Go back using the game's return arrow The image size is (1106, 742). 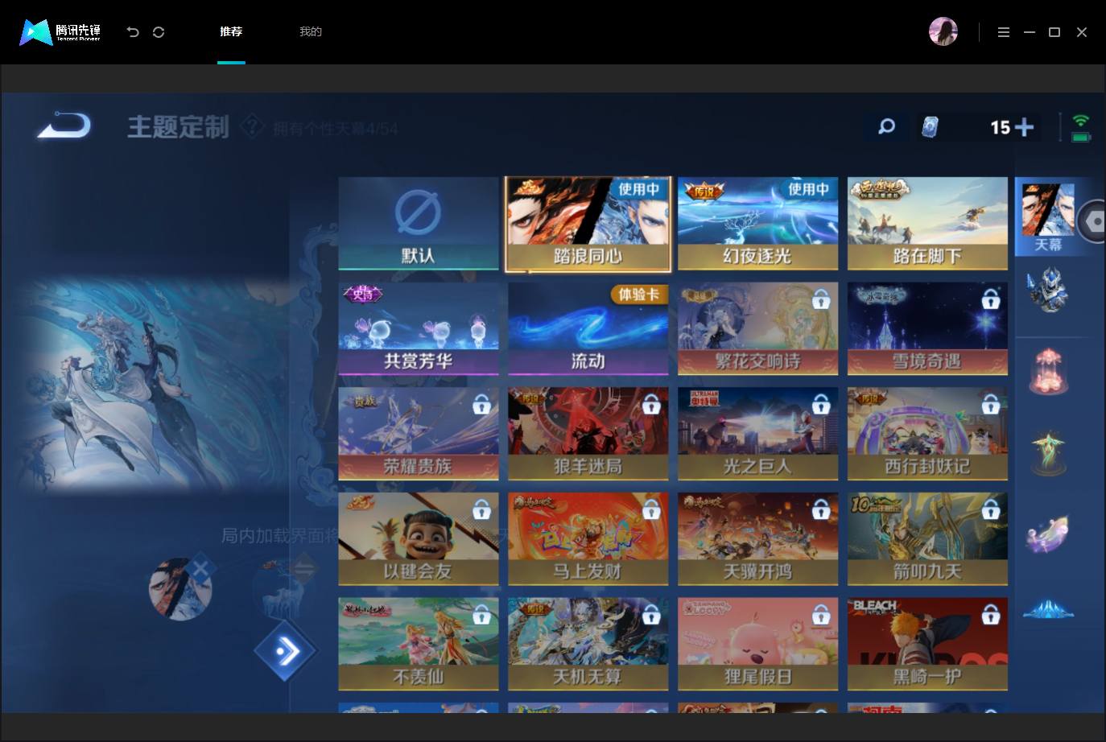coord(64,126)
